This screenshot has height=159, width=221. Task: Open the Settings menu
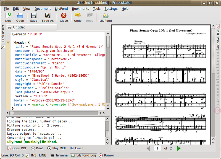[111, 9]
